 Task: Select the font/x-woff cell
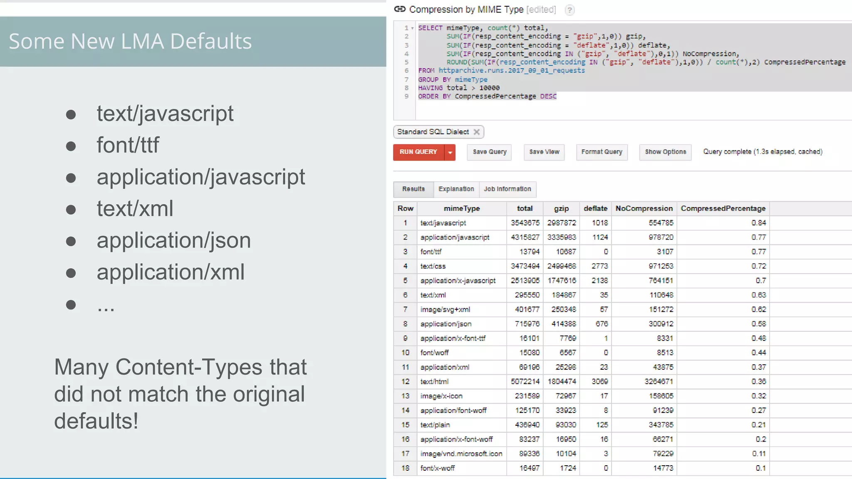click(x=462, y=468)
